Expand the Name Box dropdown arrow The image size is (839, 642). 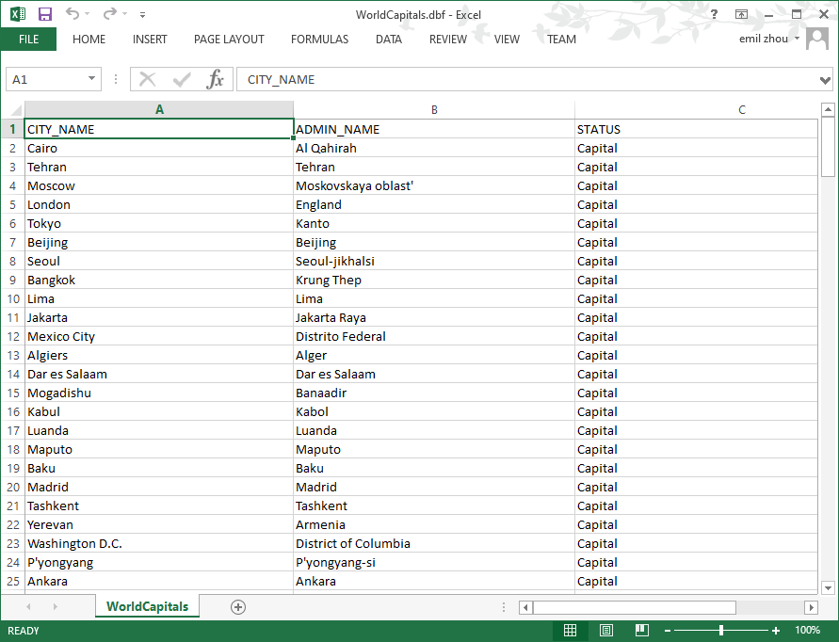tap(91, 79)
